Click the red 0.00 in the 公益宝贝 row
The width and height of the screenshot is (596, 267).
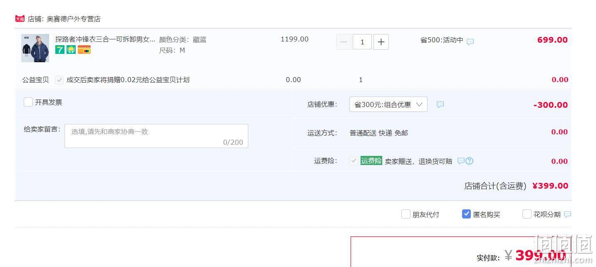[x=560, y=80]
